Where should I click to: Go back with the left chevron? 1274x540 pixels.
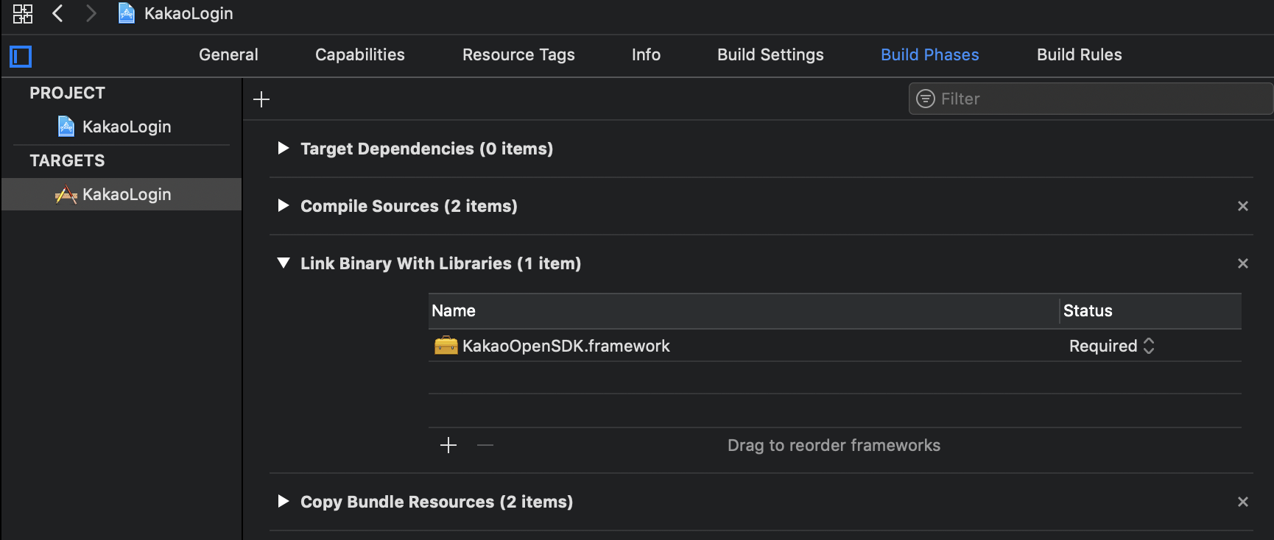pyautogui.click(x=57, y=13)
